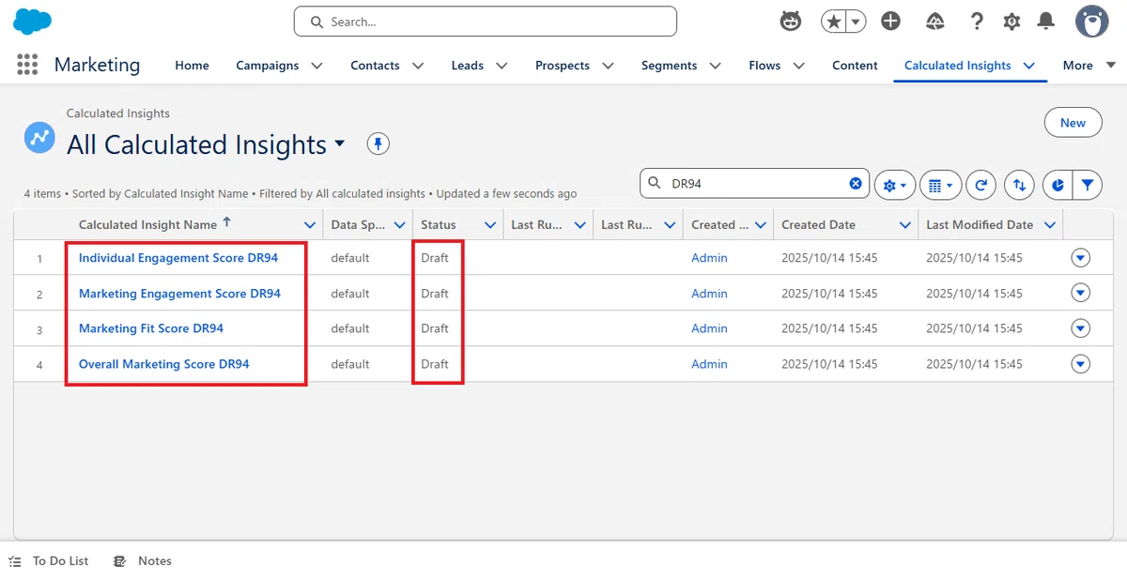Open List View Controls gear menu

[x=895, y=186]
